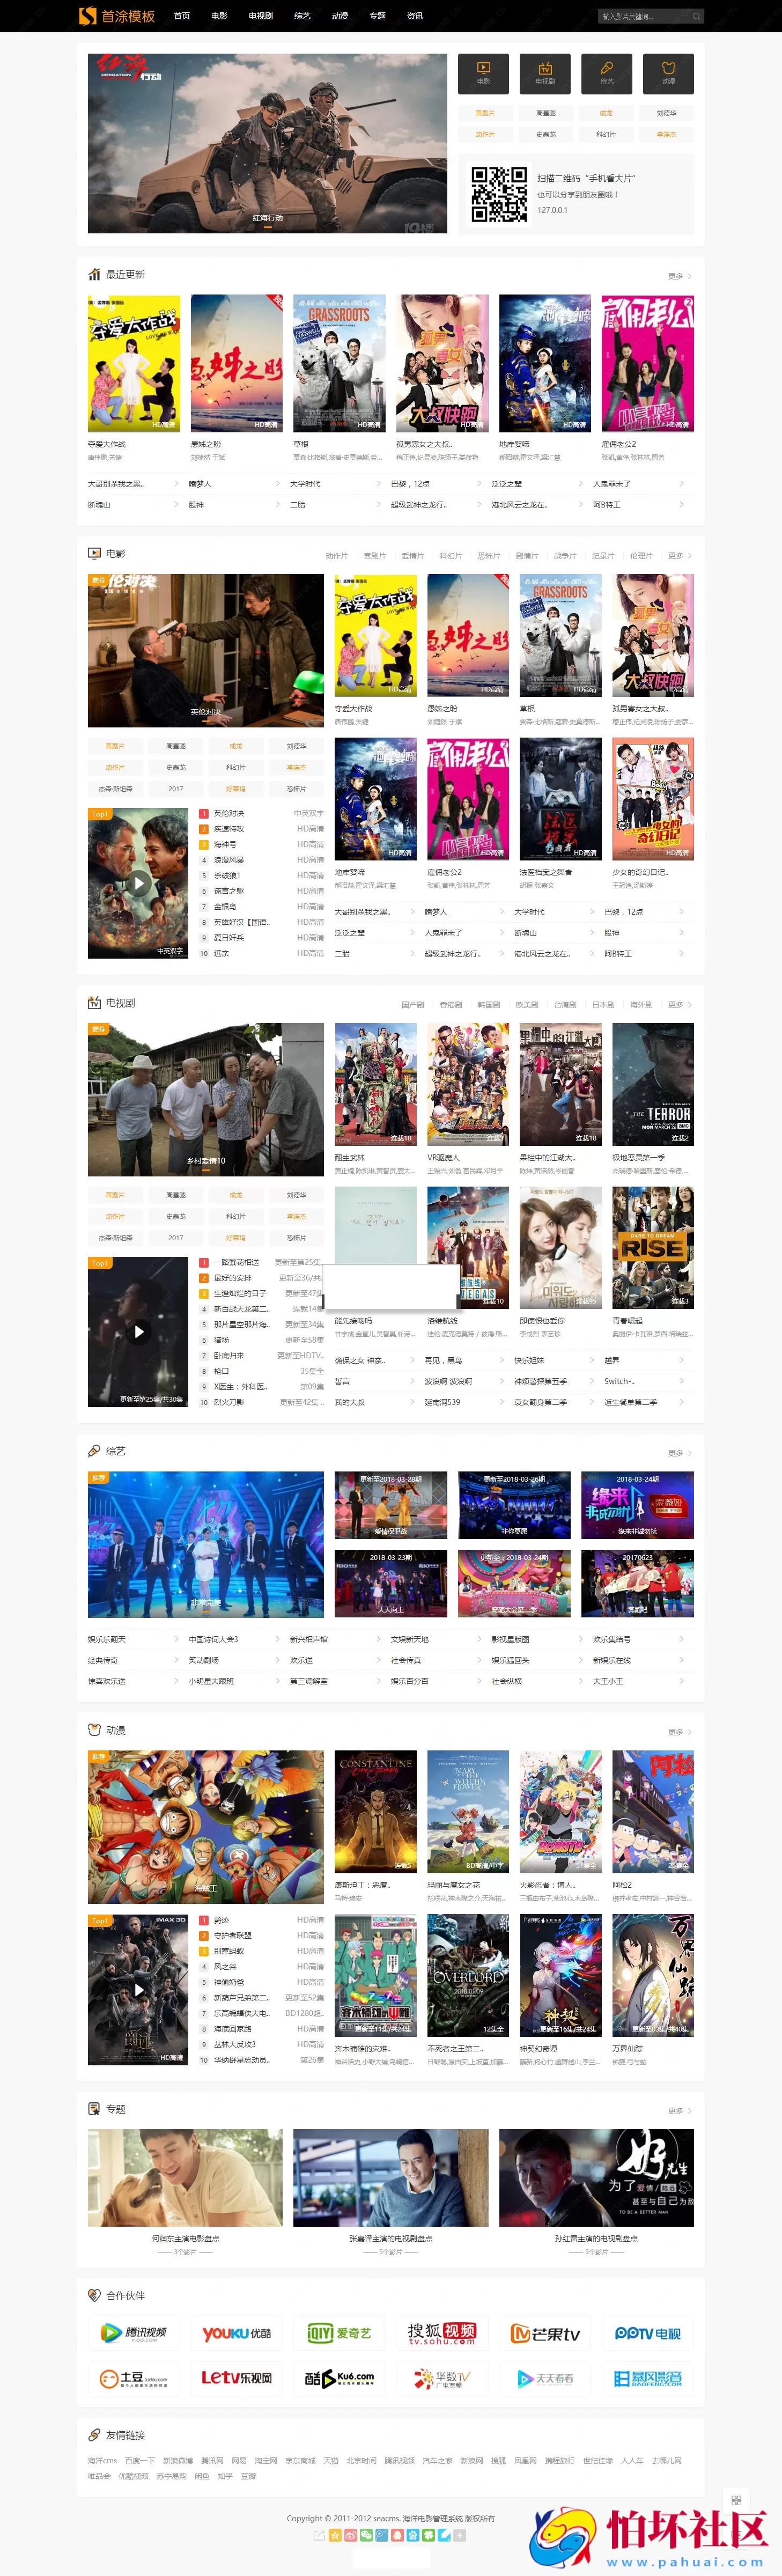Open 电视剧 in the top navigation
Viewport: 782px width, 2576px height.
coord(261,16)
